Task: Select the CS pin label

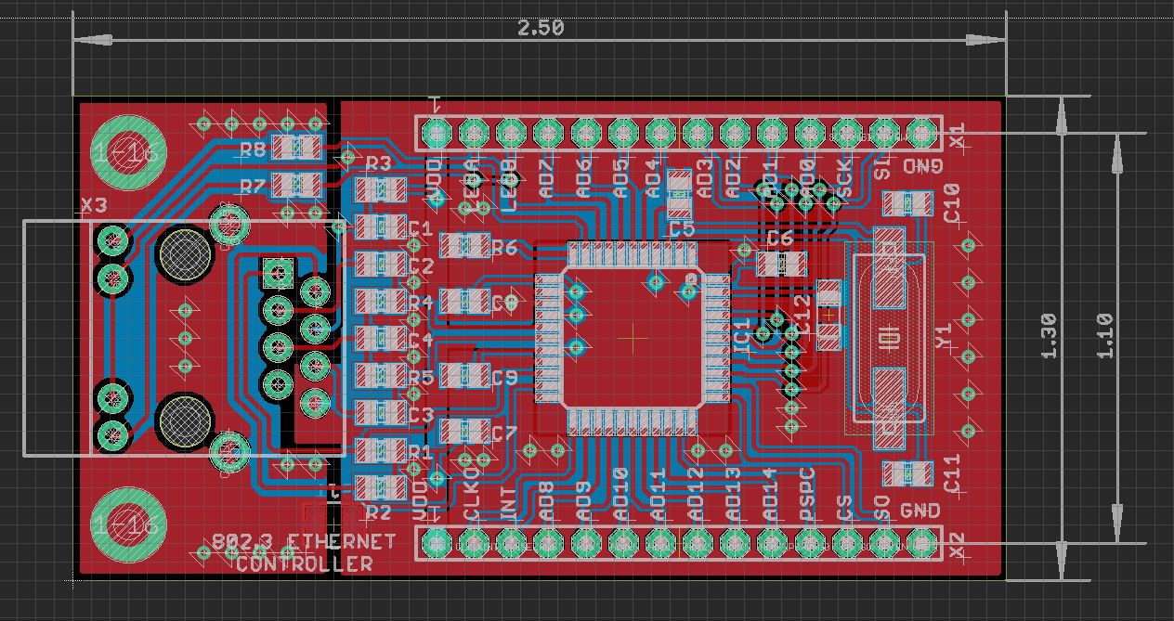Action: click(x=845, y=507)
